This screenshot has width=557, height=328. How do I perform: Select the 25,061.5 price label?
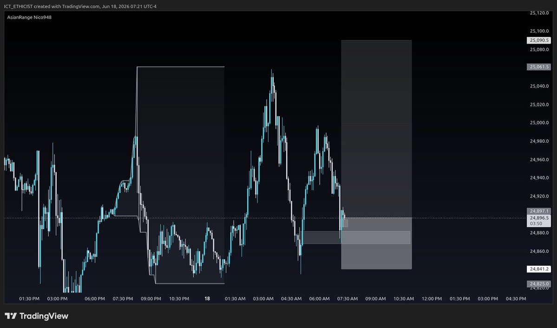(538, 67)
